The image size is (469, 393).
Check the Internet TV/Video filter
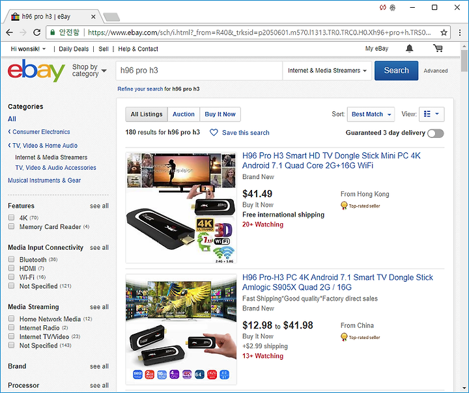coord(11,336)
